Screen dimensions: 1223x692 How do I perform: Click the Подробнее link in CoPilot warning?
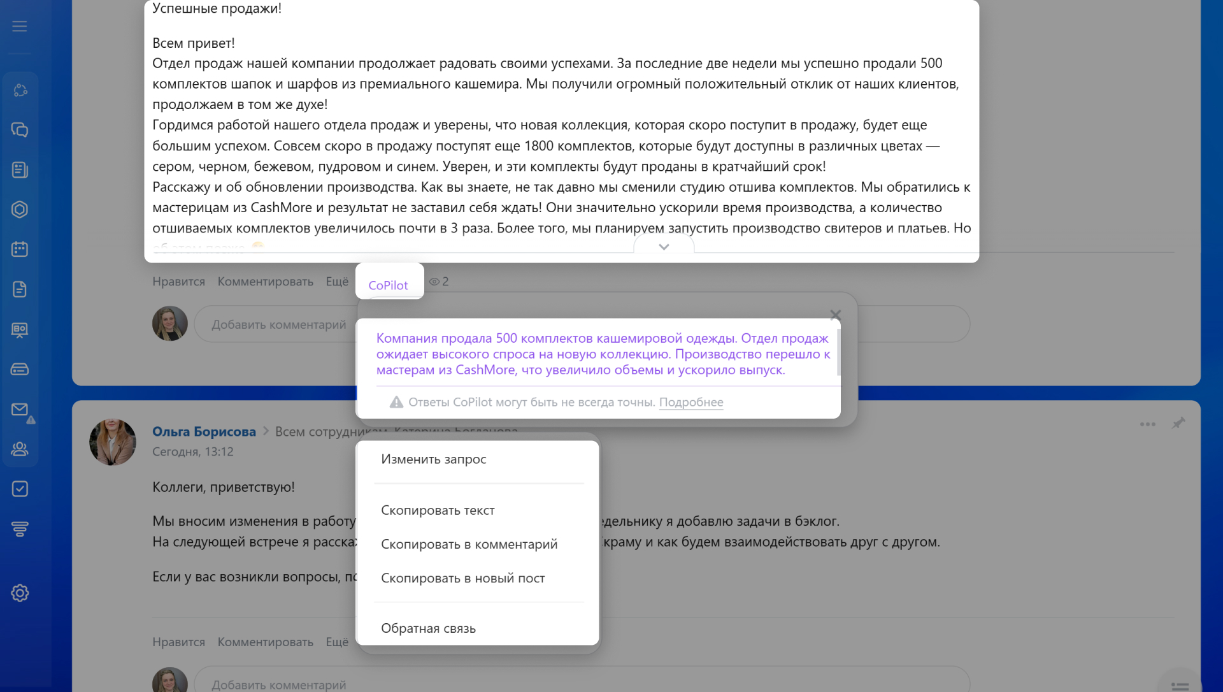(691, 402)
